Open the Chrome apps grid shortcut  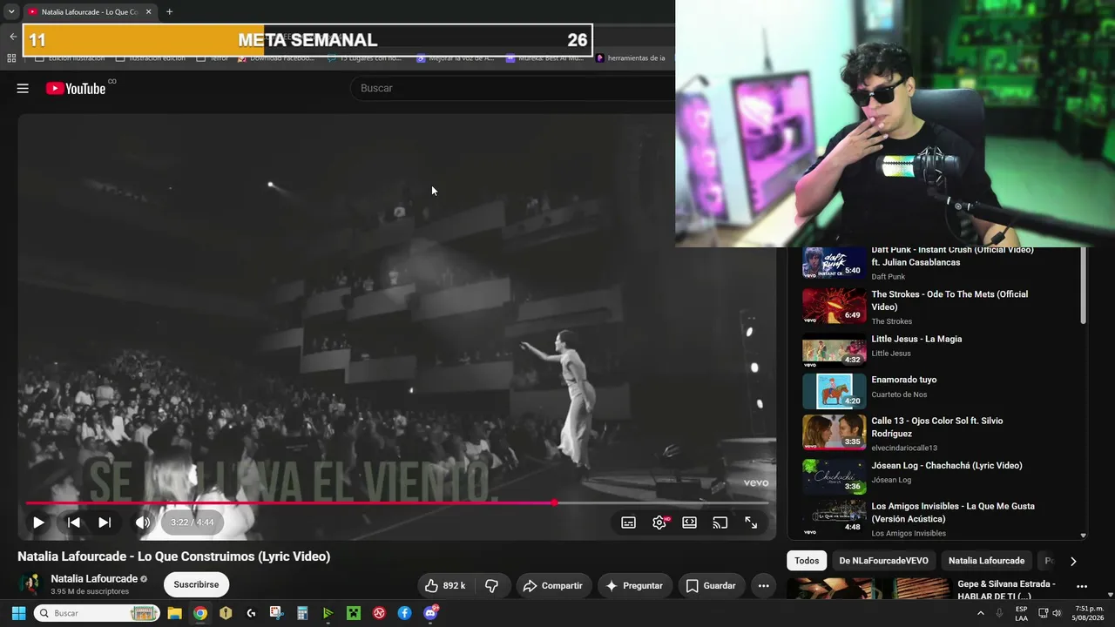click(11, 58)
